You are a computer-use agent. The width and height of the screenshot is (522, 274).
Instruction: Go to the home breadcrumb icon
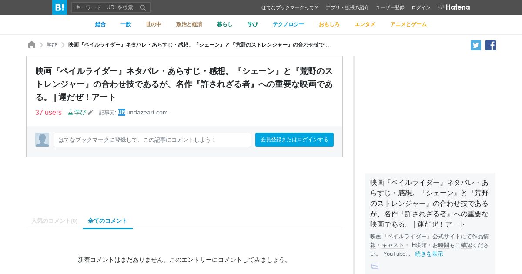[x=32, y=44]
